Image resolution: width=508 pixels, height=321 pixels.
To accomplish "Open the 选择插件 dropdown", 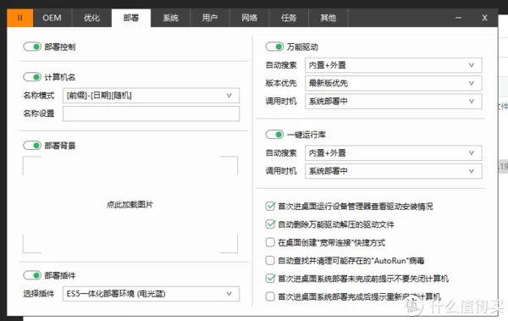I will (x=151, y=294).
